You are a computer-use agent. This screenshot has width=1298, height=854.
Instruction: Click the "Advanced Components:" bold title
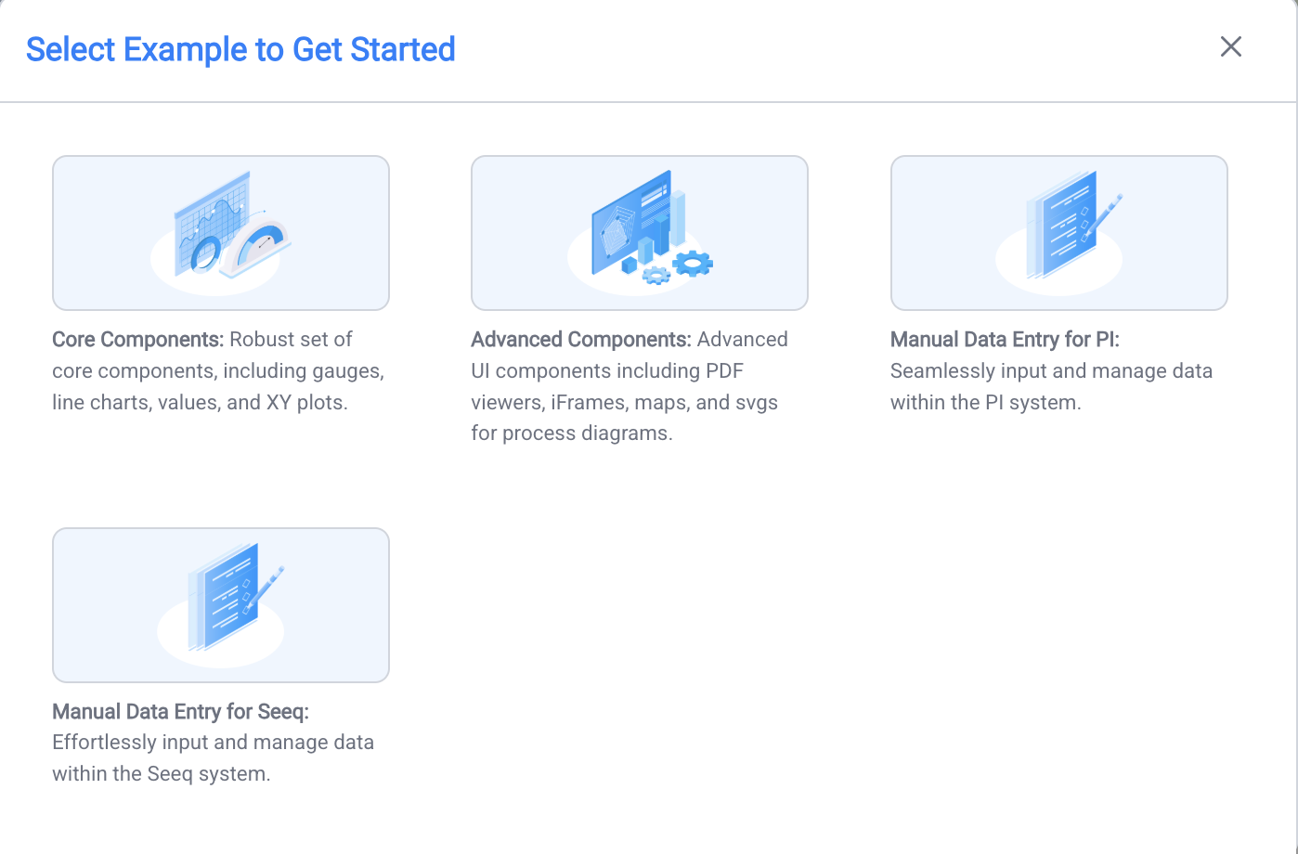pos(581,340)
